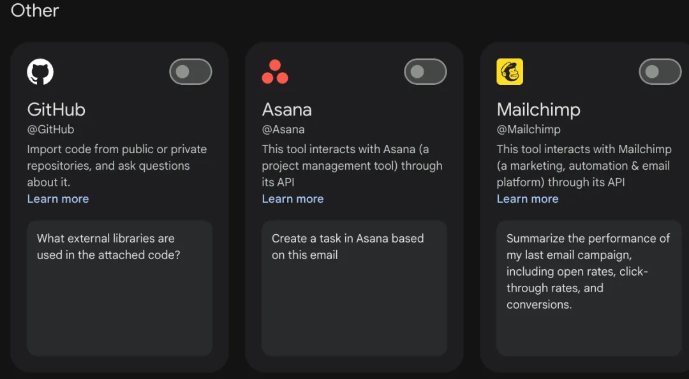Open the GitHub Learn more link
Image resolution: width=689 pixels, height=379 pixels.
pyautogui.click(x=58, y=198)
